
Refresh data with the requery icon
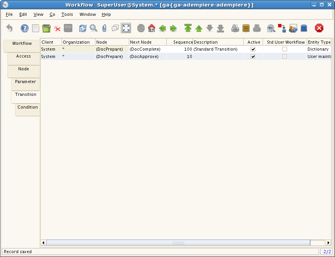tap(83, 28)
